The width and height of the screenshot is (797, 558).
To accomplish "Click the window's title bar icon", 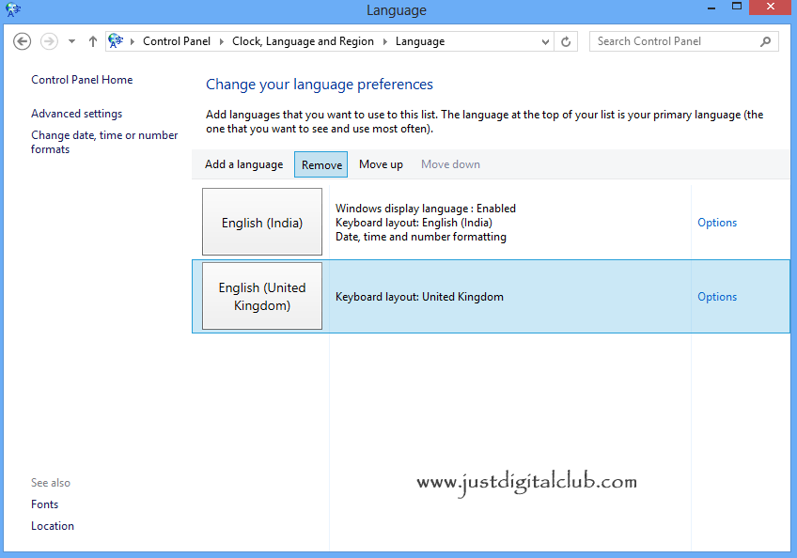I will tap(13, 9).
